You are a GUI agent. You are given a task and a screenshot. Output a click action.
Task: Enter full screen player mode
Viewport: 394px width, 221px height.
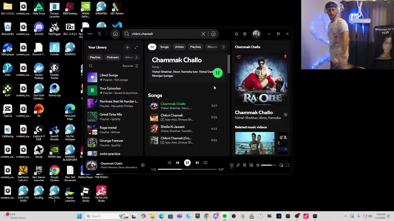coord(287,165)
